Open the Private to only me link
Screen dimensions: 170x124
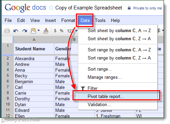click(x=147, y=8)
